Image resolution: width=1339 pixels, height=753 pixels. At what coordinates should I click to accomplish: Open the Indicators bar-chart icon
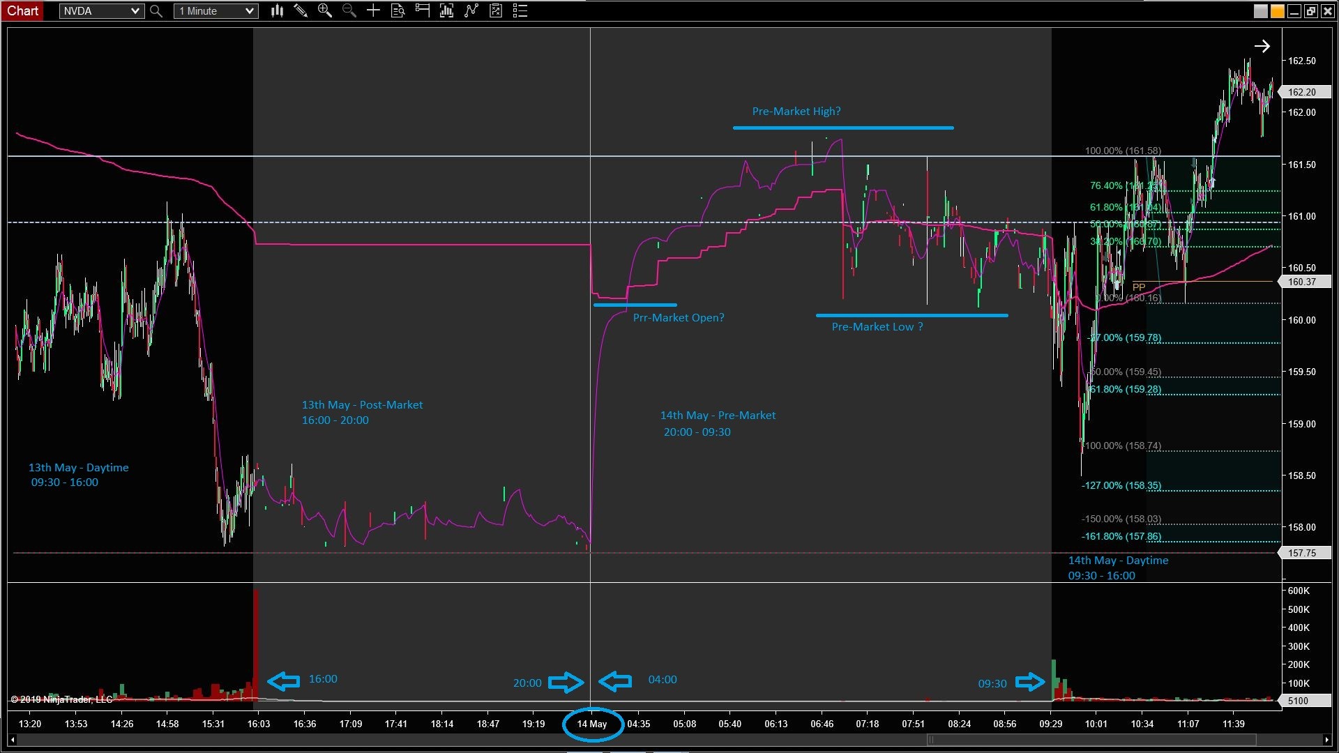(x=446, y=10)
